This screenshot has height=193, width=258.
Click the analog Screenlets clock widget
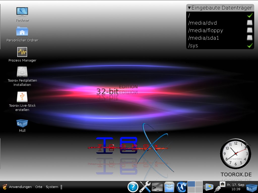pyautogui.click(x=236, y=154)
